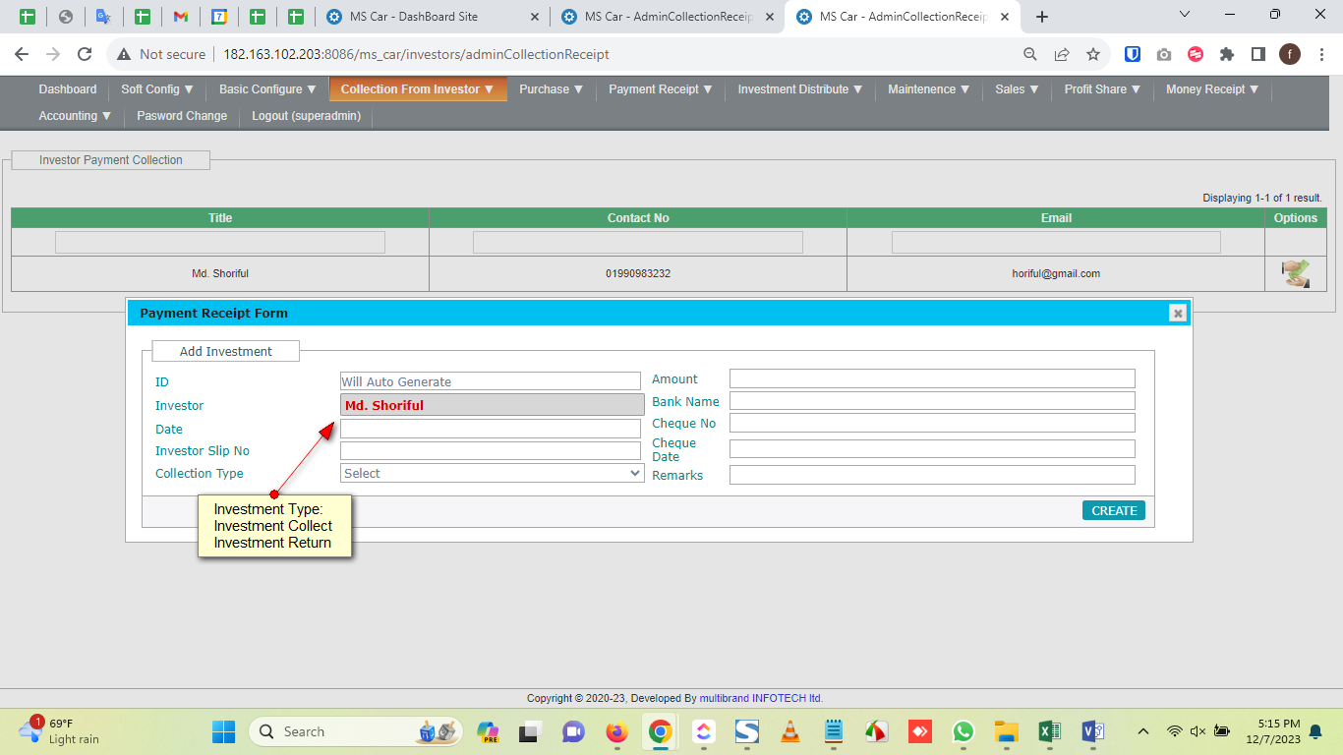Close the Payment Receipt Form dialog

[1177, 314]
